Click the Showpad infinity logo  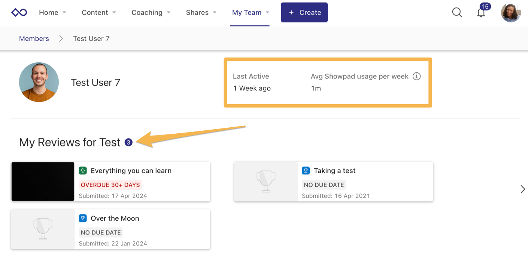point(19,13)
